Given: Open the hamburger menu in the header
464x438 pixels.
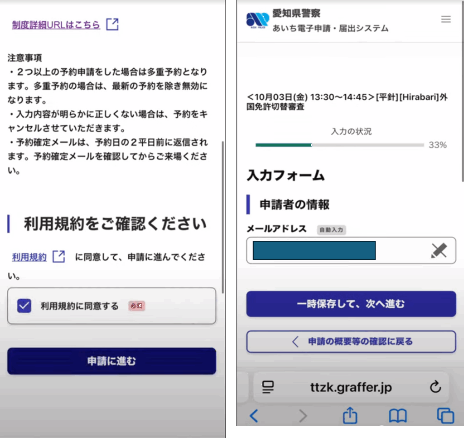Looking at the screenshot, I should pyautogui.click(x=446, y=19).
